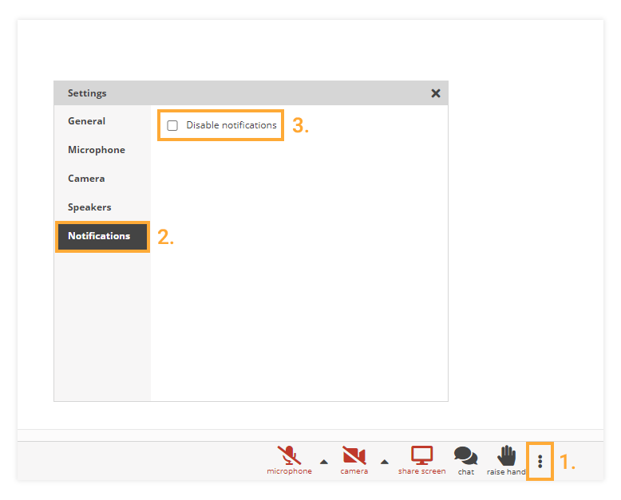Select the Notifications settings tab
Viewport: 621px width, 500px height.
pos(102,236)
